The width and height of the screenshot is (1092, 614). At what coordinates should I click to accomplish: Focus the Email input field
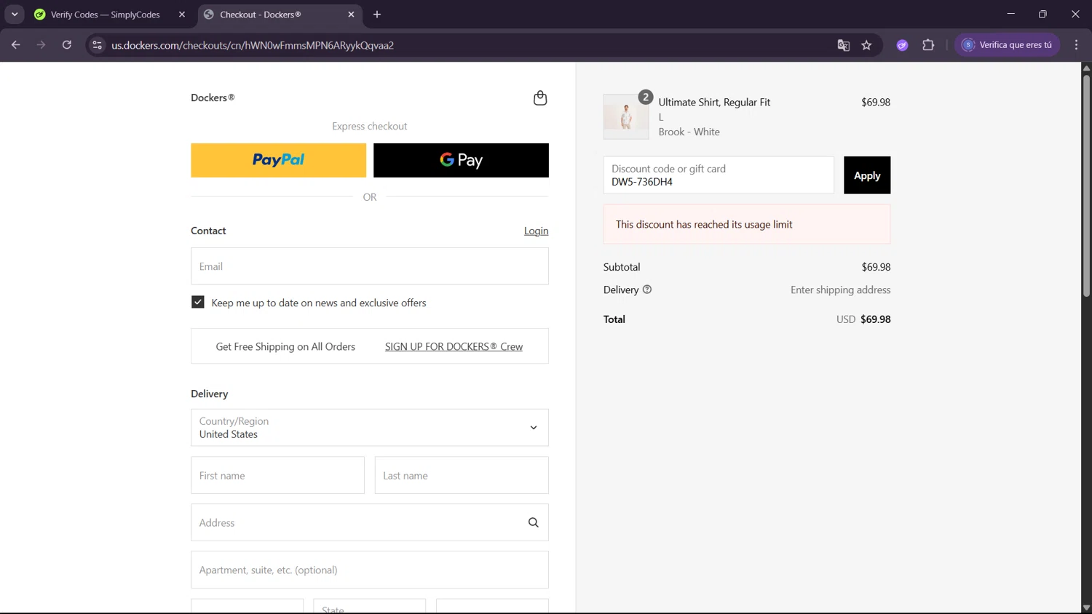click(370, 266)
